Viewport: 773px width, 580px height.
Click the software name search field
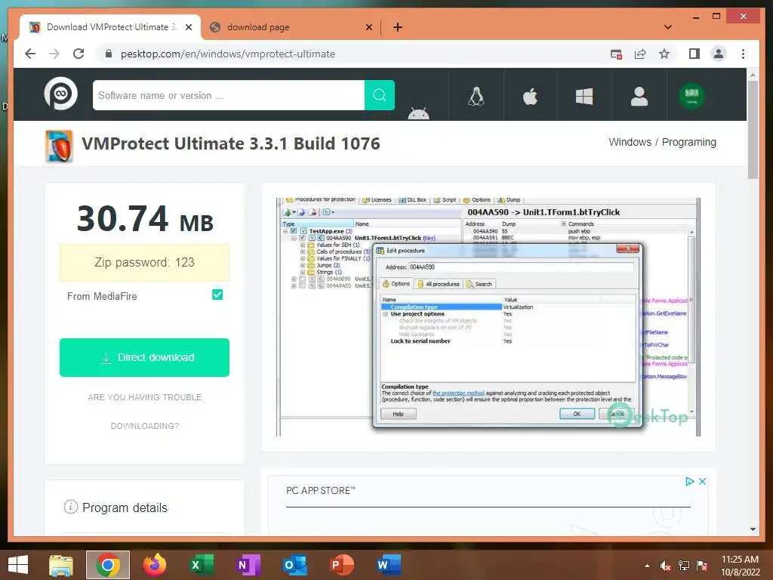point(229,95)
